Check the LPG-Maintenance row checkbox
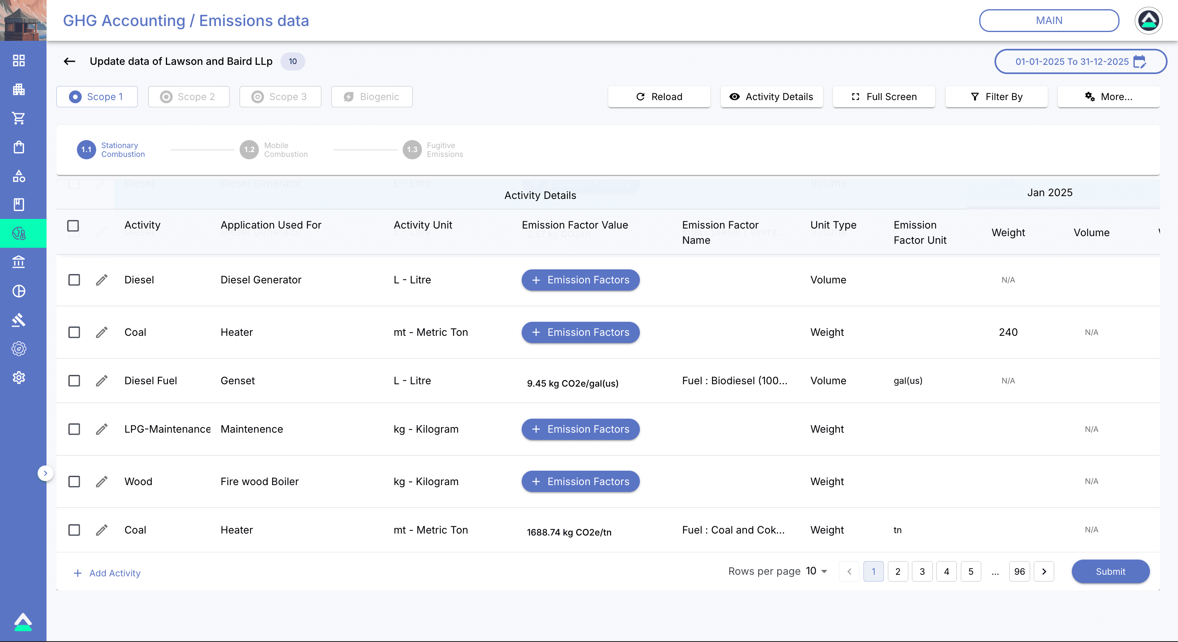 point(74,429)
